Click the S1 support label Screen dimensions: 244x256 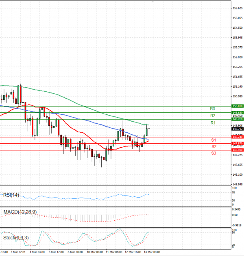[x=213, y=140]
